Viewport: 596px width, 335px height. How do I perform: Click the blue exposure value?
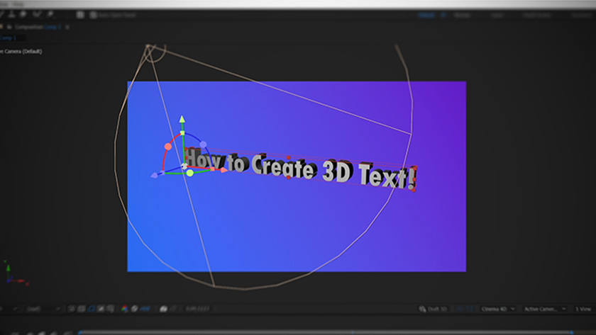point(145,309)
